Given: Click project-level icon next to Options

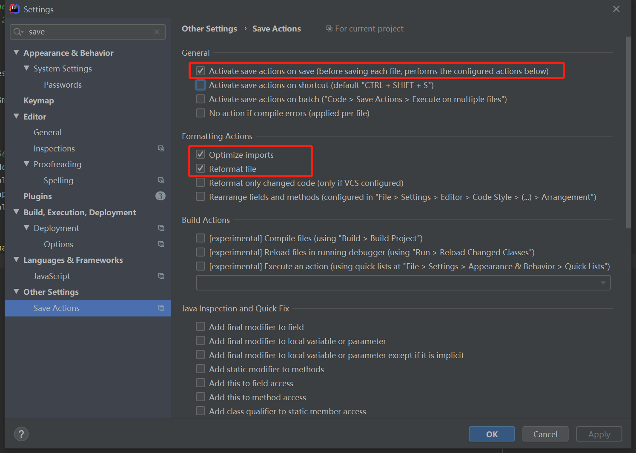Looking at the screenshot, I should pyautogui.click(x=161, y=244).
